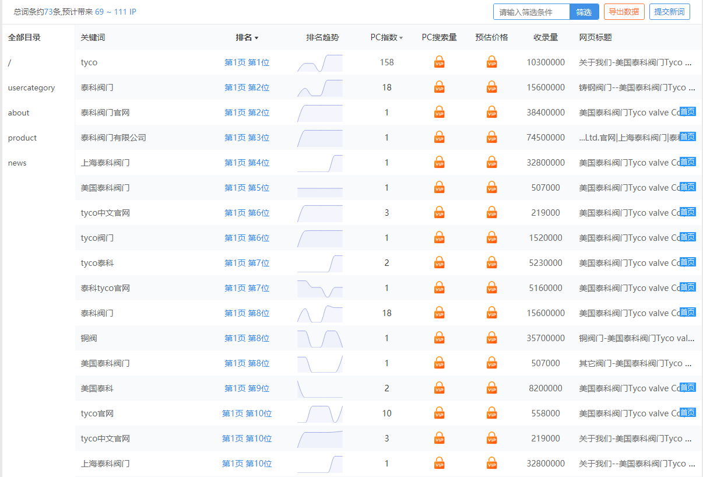The height and width of the screenshot is (477, 703).
Task: Sort by 排名 column header arrow
Action: point(256,38)
